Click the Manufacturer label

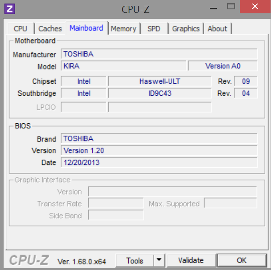(x=35, y=55)
